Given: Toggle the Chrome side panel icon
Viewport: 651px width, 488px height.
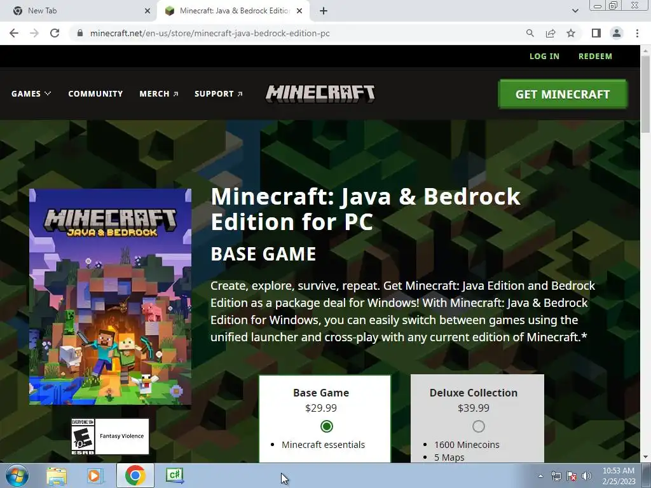Looking at the screenshot, I should pyautogui.click(x=596, y=33).
